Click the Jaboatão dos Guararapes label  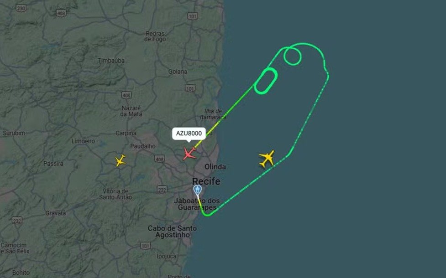click(x=197, y=204)
